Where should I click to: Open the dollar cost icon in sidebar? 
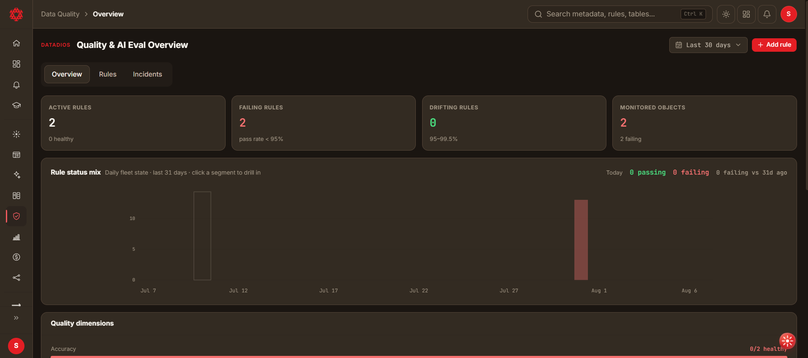[16, 257]
